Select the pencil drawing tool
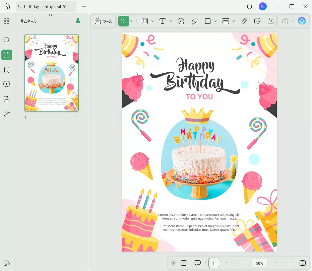The height and width of the screenshot is (271, 312). 194,21
